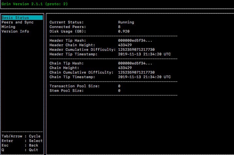Click the Transaction Pool Size label

(x=75, y=86)
